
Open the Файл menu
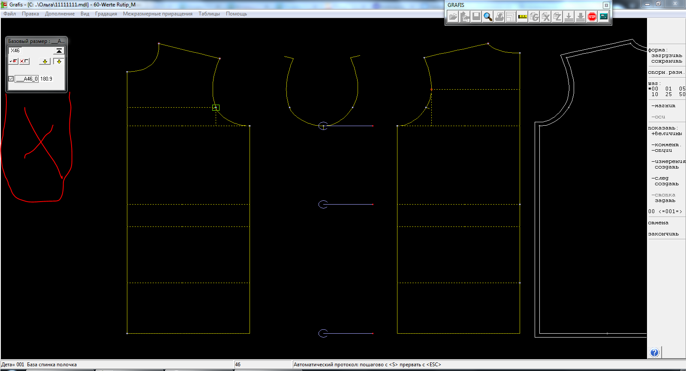click(x=9, y=14)
